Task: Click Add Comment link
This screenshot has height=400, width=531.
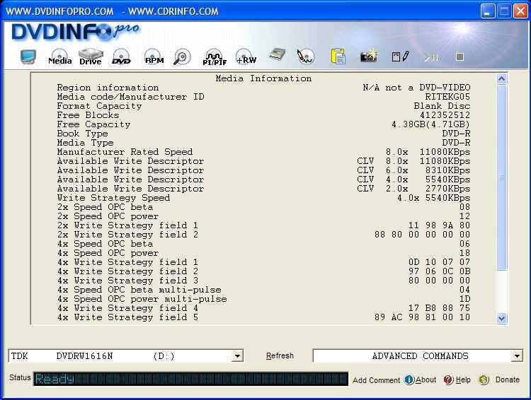Action: (x=376, y=380)
